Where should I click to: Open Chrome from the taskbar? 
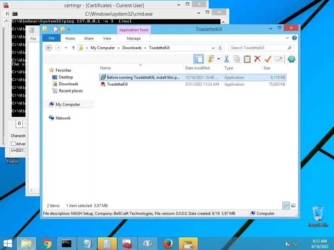pos(47,243)
